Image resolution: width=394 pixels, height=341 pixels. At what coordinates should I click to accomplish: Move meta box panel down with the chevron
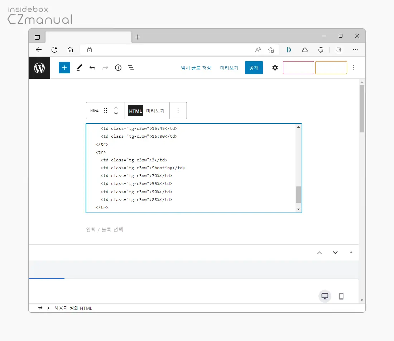[335, 253]
